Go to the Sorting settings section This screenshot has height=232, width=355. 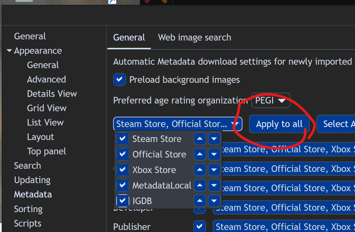tap(28, 209)
